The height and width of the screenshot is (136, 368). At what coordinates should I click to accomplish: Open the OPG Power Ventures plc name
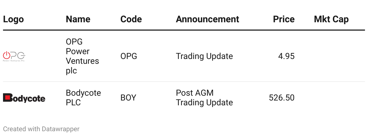click(x=82, y=56)
